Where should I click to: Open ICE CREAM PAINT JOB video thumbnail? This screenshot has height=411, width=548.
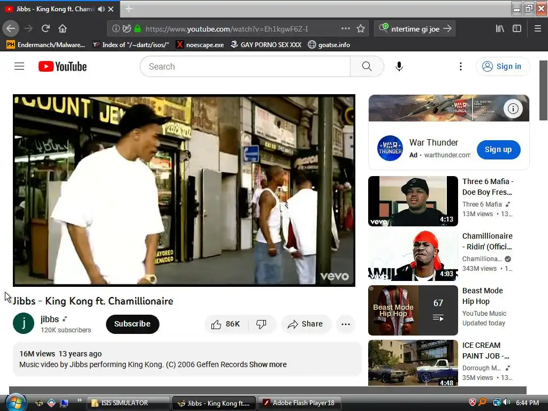click(413, 363)
